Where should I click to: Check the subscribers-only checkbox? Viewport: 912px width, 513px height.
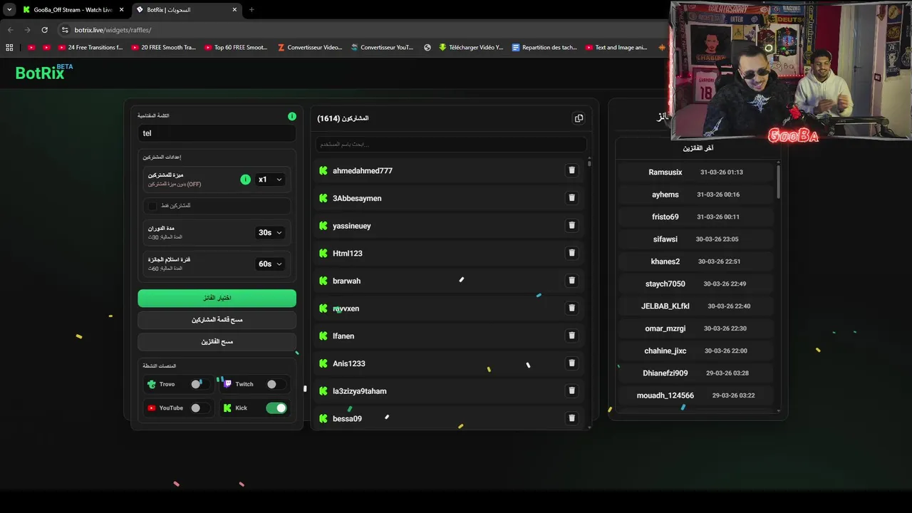pyautogui.click(x=152, y=206)
